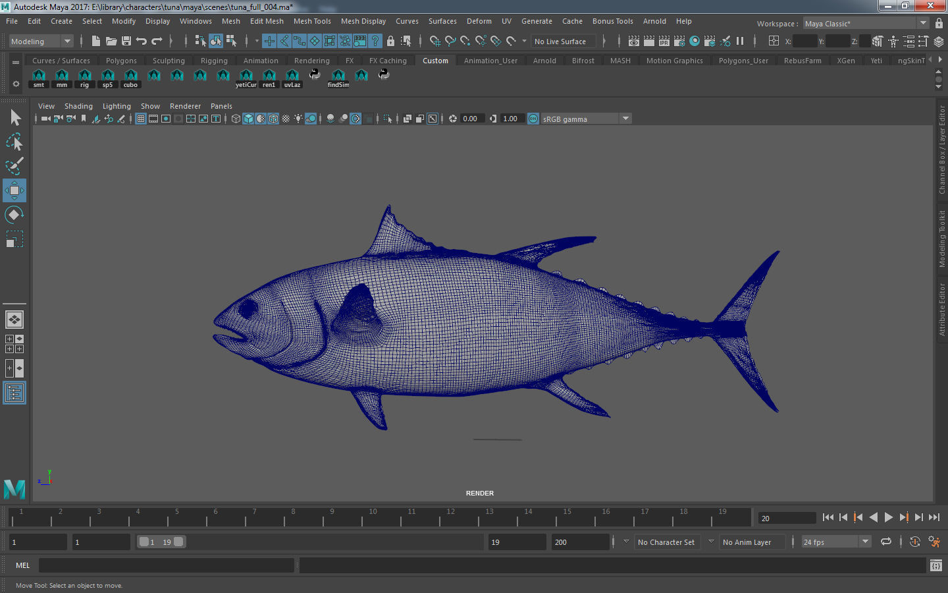Open the Mesh Tools menu
Screen dimensions: 948x593
(312, 21)
